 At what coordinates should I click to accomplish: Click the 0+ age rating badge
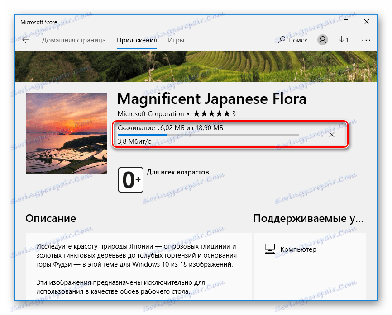pos(130,179)
